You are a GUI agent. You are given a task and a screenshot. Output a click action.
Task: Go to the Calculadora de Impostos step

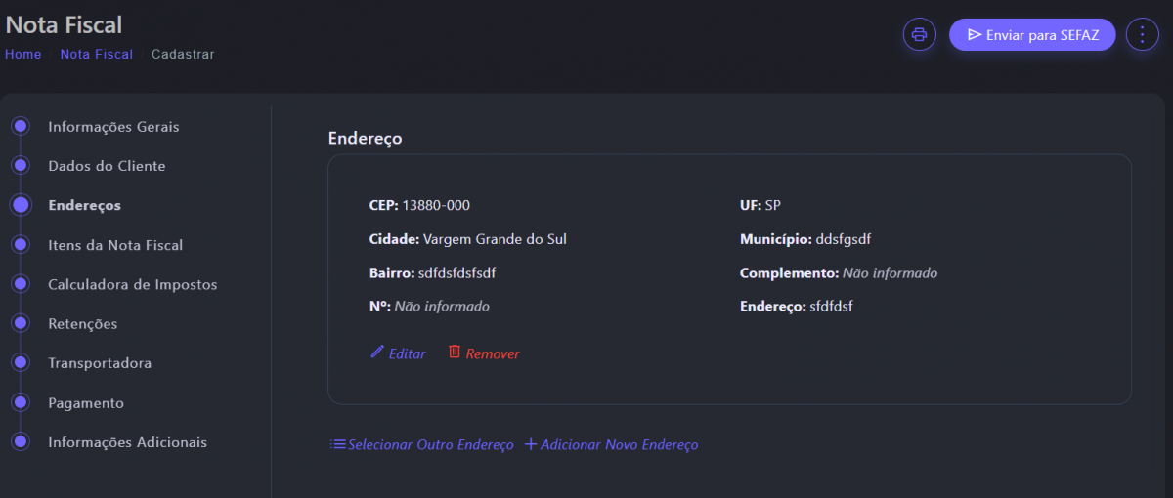tap(132, 284)
